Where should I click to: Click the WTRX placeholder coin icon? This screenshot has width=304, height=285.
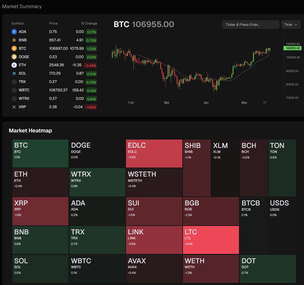pos(14,99)
